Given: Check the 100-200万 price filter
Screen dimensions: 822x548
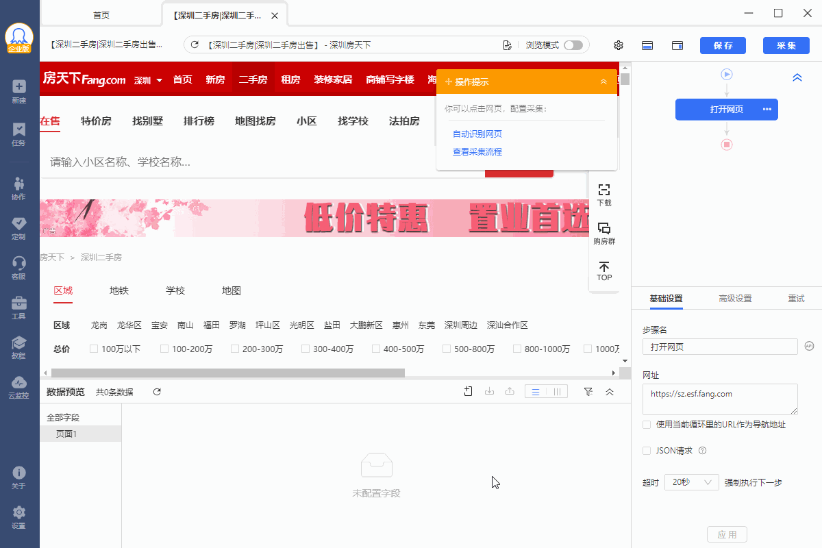Looking at the screenshot, I should 164,349.
